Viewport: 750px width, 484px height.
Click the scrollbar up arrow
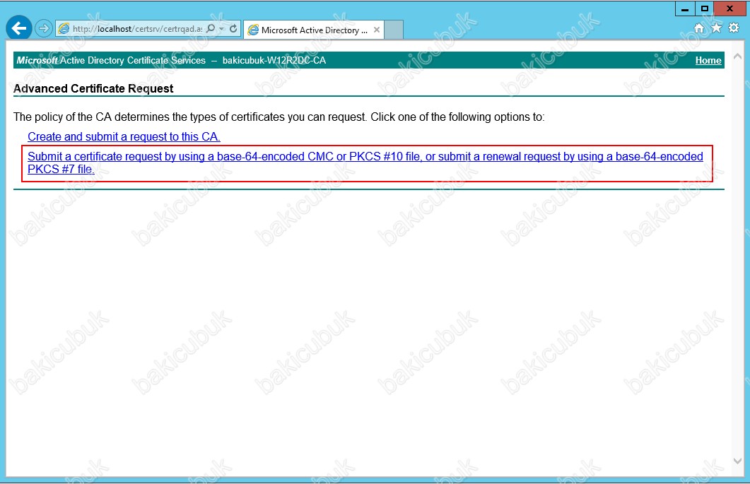pos(737,57)
